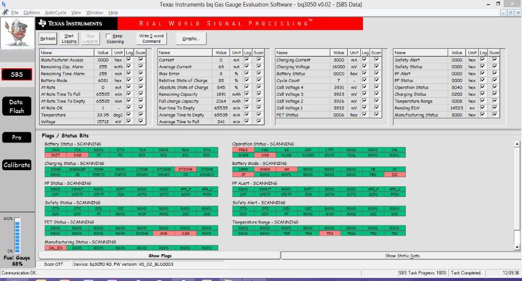This screenshot has height=281, width=522.
Task: Open the Graphs window
Action: pos(191,39)
